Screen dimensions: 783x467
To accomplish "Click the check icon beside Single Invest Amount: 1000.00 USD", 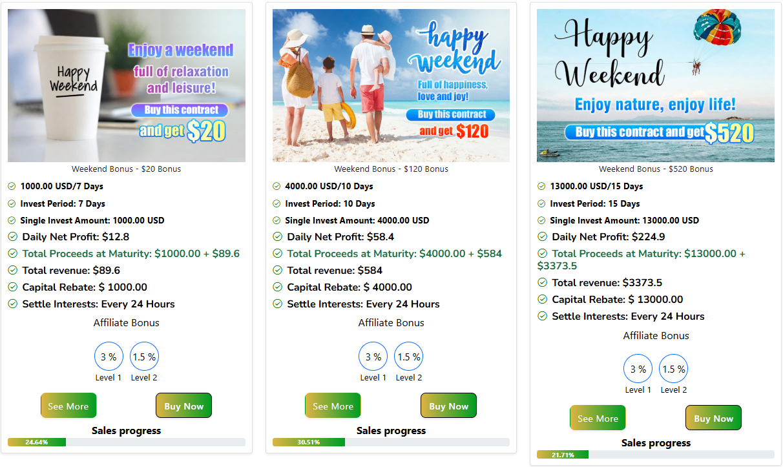I will click(12, 220).
